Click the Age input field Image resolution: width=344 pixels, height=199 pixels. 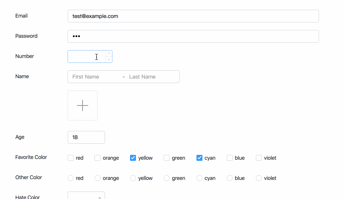click(x=86, y=137)
